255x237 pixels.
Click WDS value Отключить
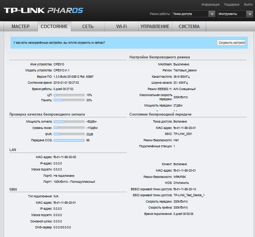(181, 183)
